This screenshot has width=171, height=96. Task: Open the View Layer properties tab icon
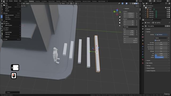coord(143,32)
